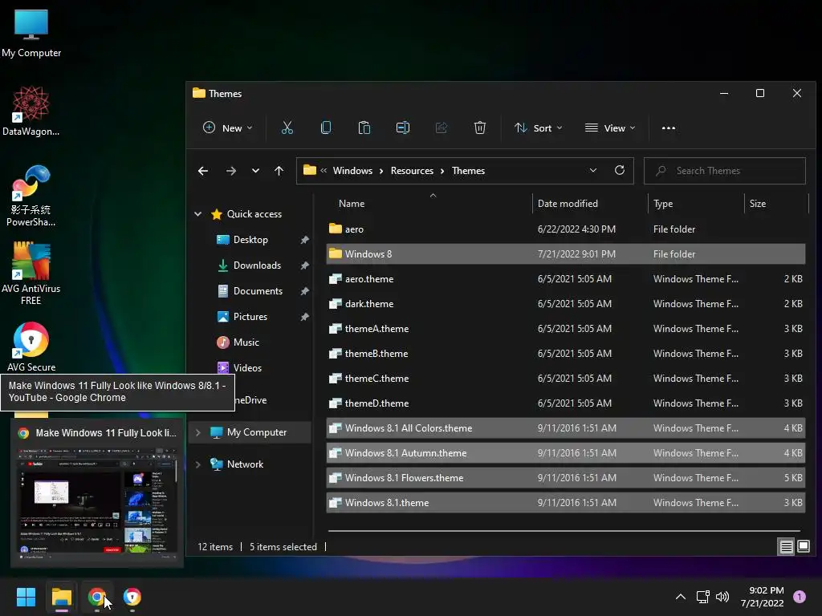Select Windows 8.1 Autumn.theme file

566,453
